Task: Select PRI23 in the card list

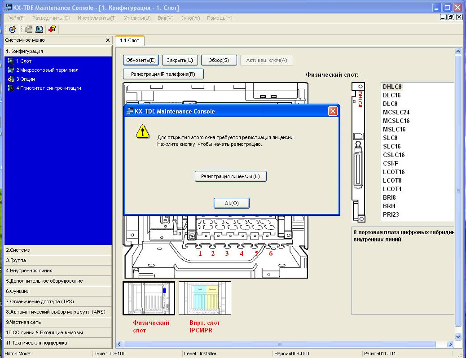Action: click(x=391, y=214)
